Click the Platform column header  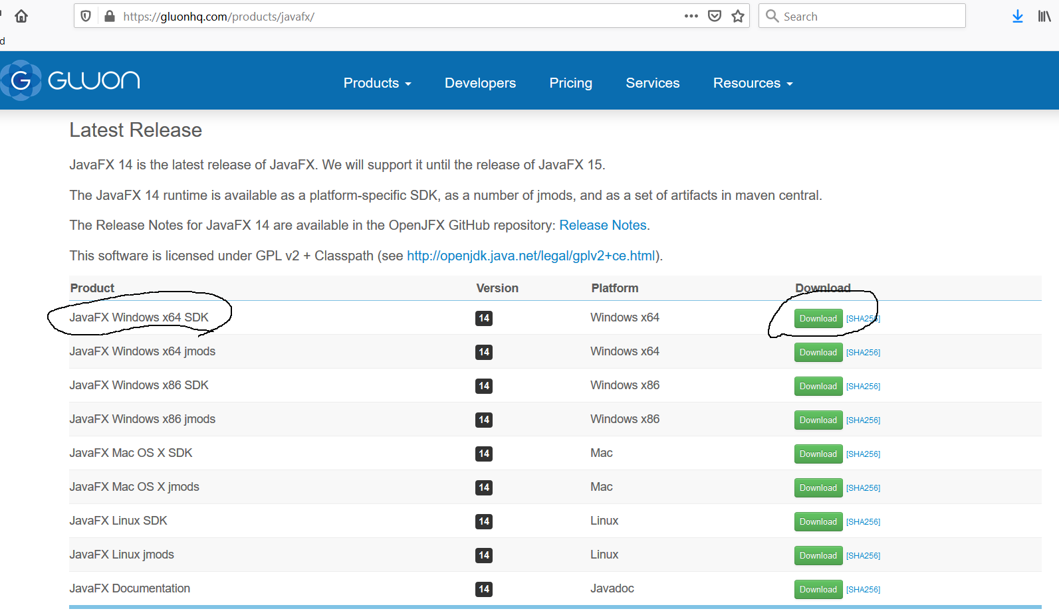click(615, 288)
